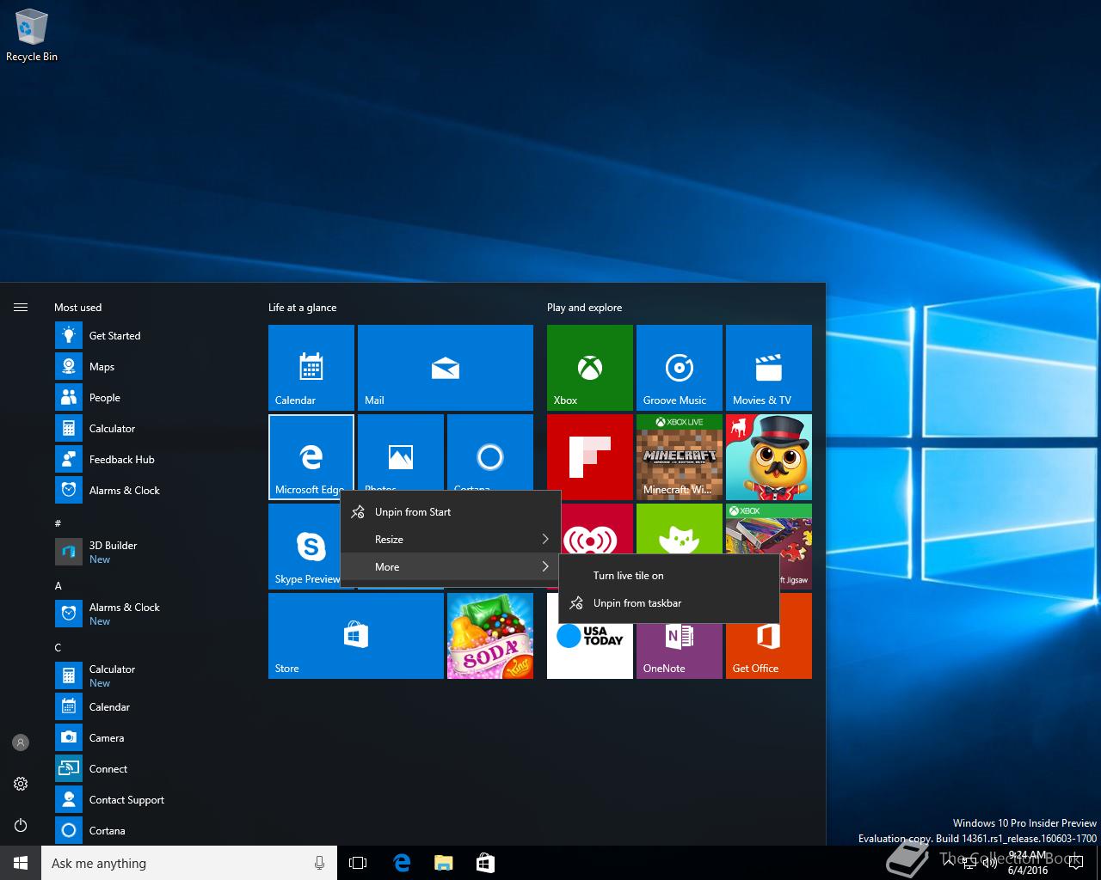This screenshot has height=880, width=1101.
Task: Click the # section header
Action: 58,523
